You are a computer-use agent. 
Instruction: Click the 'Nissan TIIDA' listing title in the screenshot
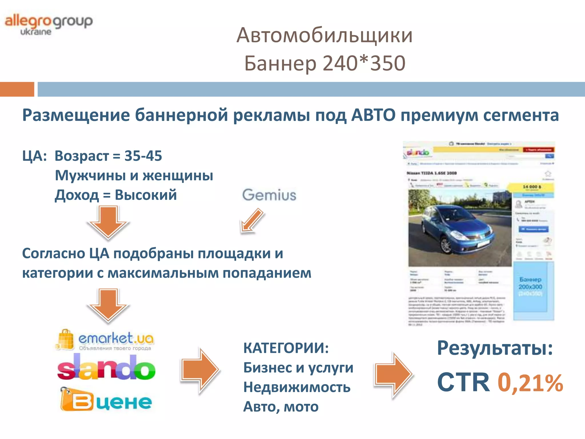[432, 173]
